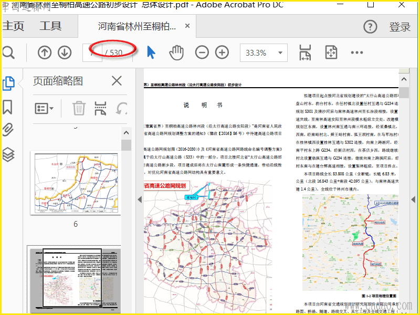This screenshot has width=420, height=315.
Task: Zoom out with the minus button
Action: tap(202, 52)
